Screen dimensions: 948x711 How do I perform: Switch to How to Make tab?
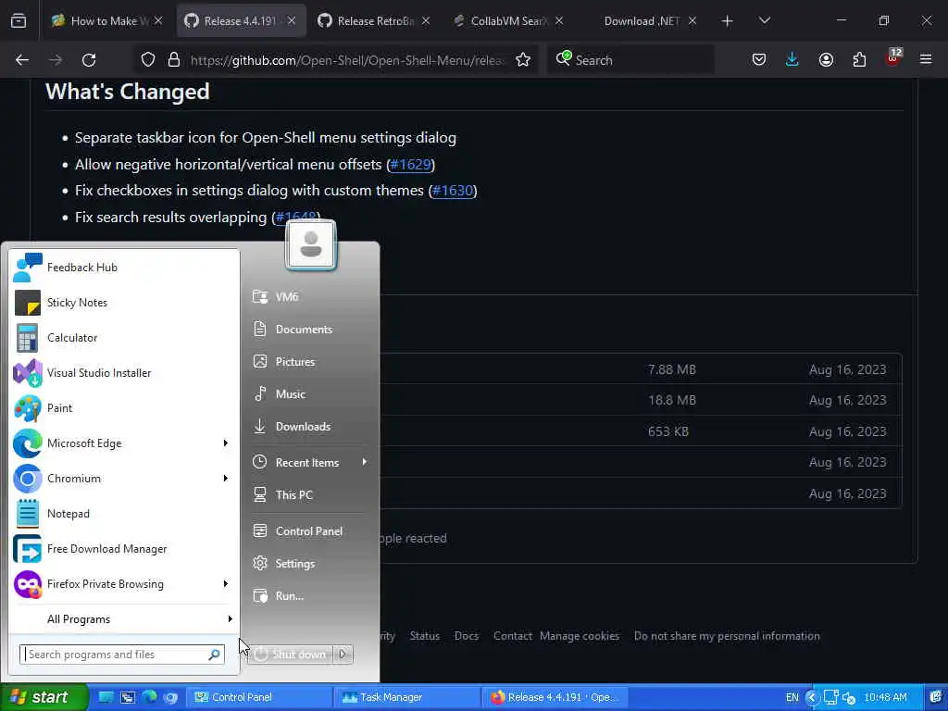coord(106,20)
